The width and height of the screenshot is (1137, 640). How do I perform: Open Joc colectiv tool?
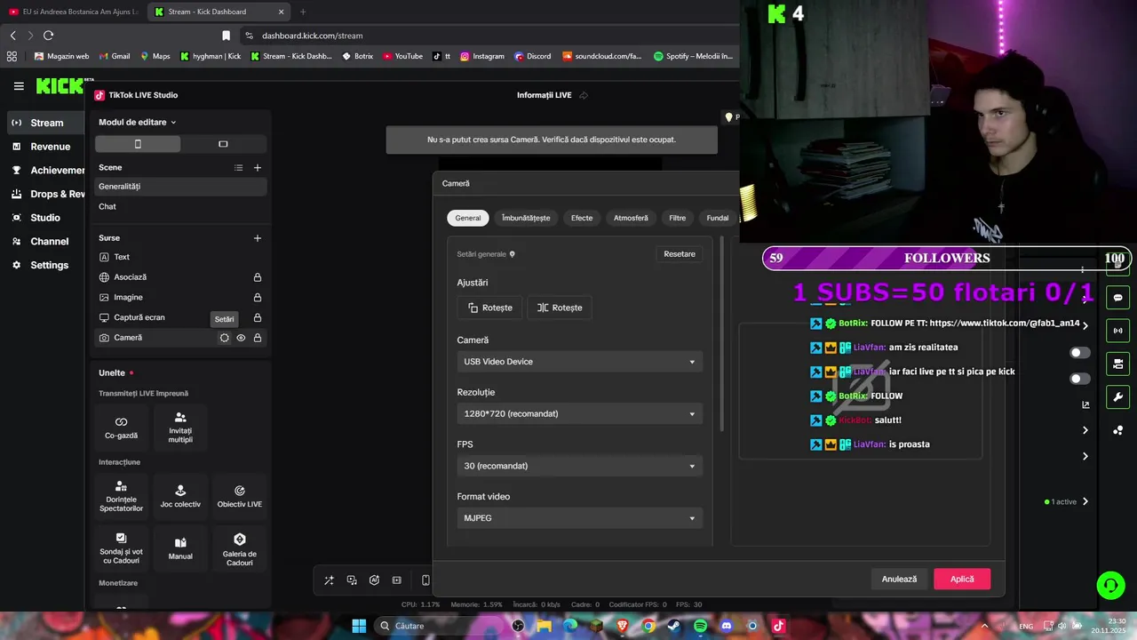[180, 497]
